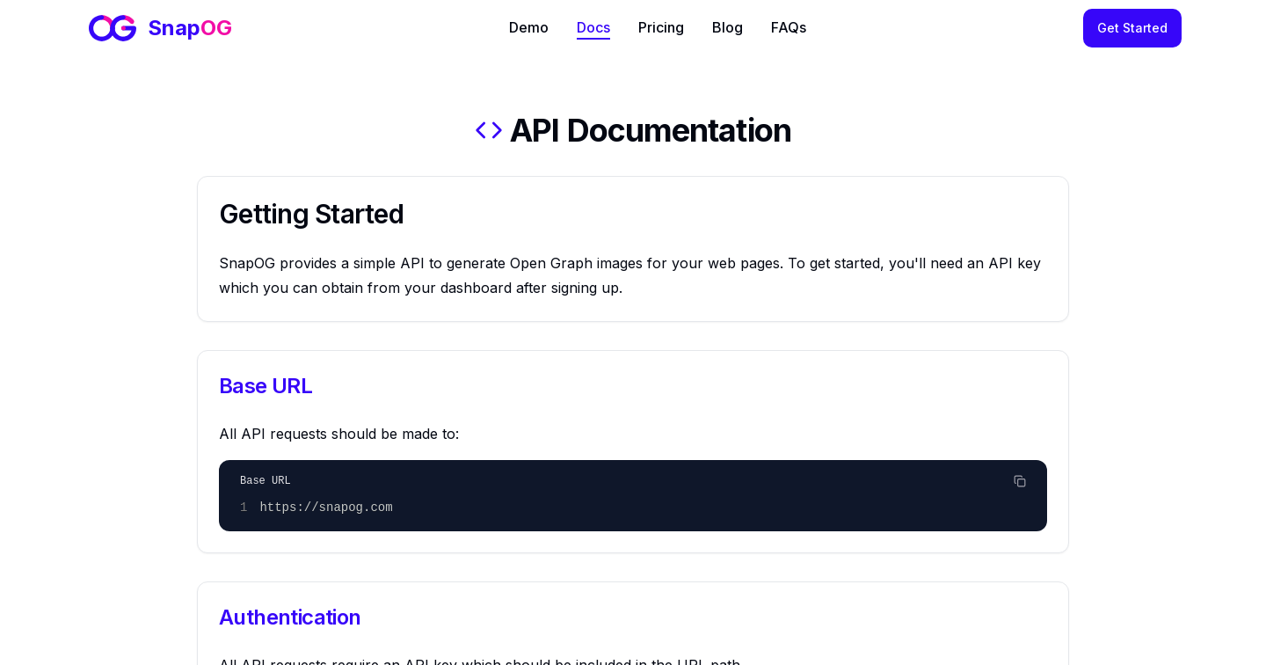Click the left angle bracket of the docs icon

tap(481, 129)
